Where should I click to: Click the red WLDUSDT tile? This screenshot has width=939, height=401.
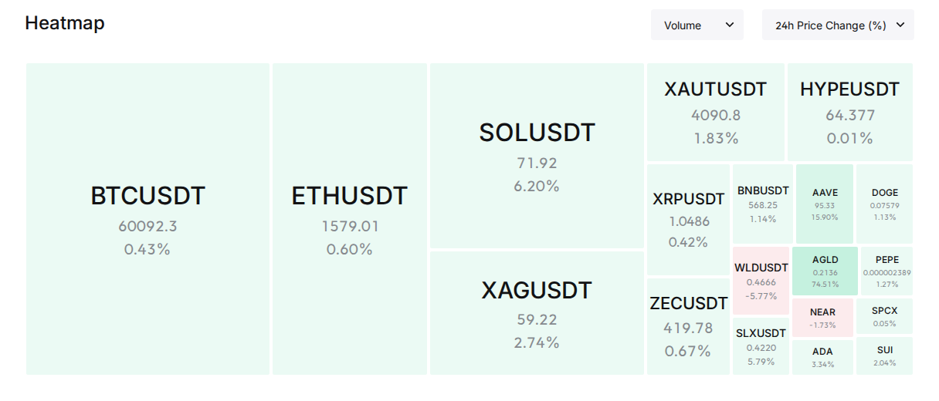(x=761, y=281)
